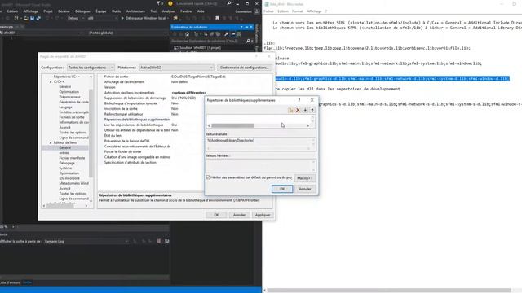Click the Save icon in Visual Studio toolbar

(x=32, y=18)
